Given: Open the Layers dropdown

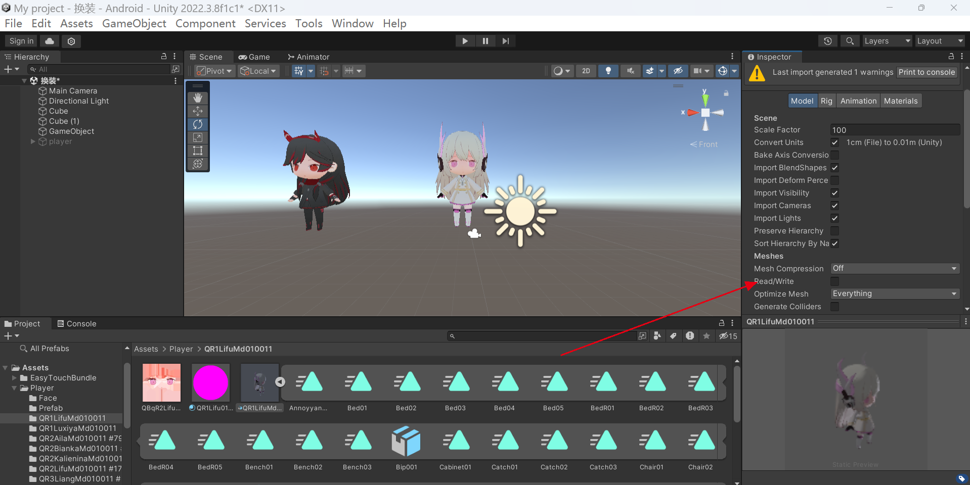Looking at the screenshot, I should pos(887,41).
